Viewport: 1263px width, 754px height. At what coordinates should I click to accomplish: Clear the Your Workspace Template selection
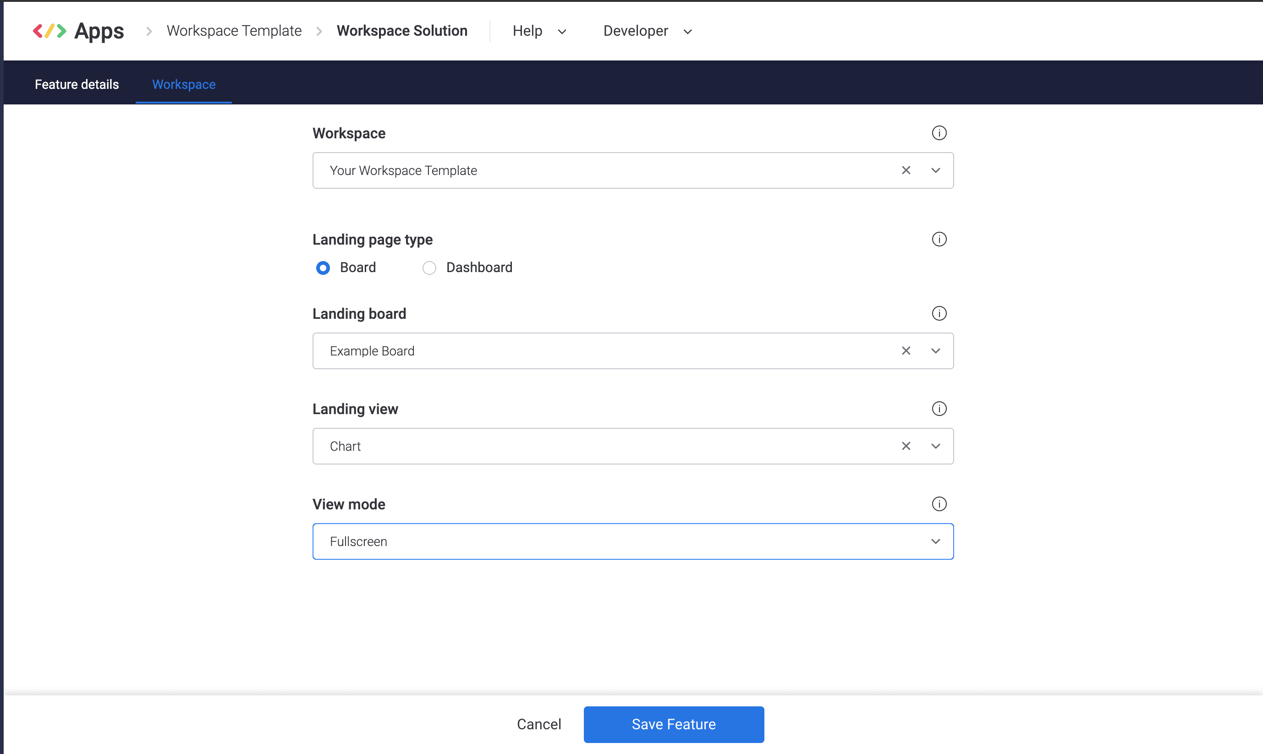pyautogui.click(x=906, y=170)
